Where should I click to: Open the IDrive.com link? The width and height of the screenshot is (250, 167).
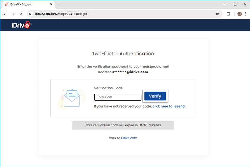click(129, 138)
